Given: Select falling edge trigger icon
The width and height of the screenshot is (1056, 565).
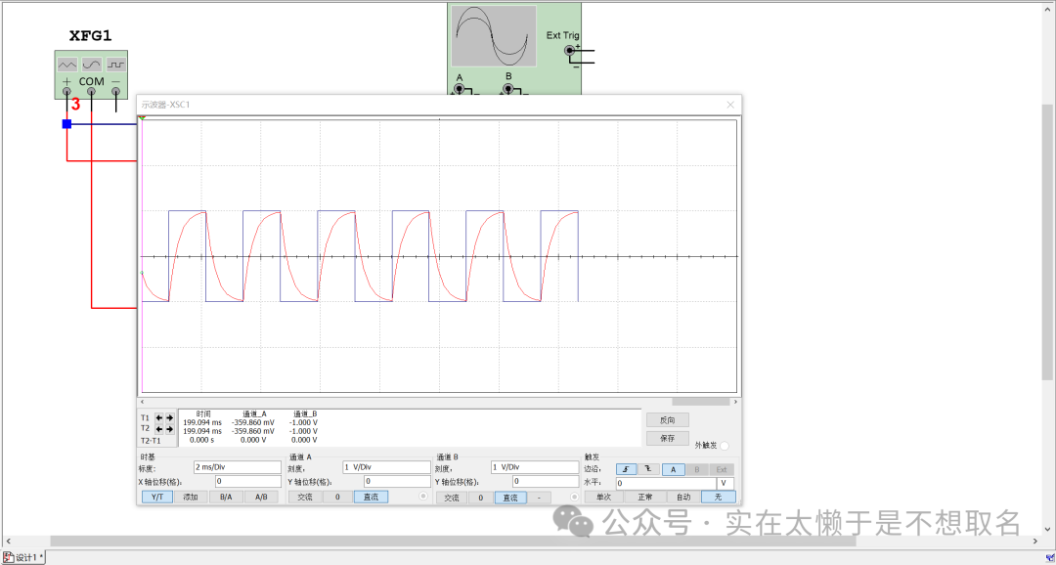Looking at the screenshot, I should click(x=648, y=469).
